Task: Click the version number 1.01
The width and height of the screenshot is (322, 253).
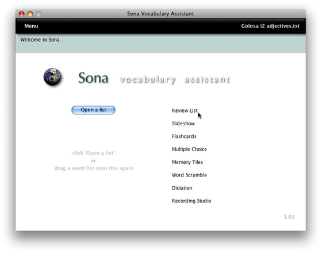Action: pos(289,217)
